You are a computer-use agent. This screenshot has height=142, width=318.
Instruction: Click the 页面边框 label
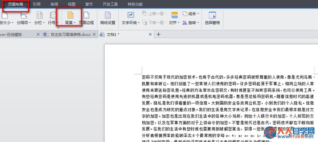coord(87,23)
